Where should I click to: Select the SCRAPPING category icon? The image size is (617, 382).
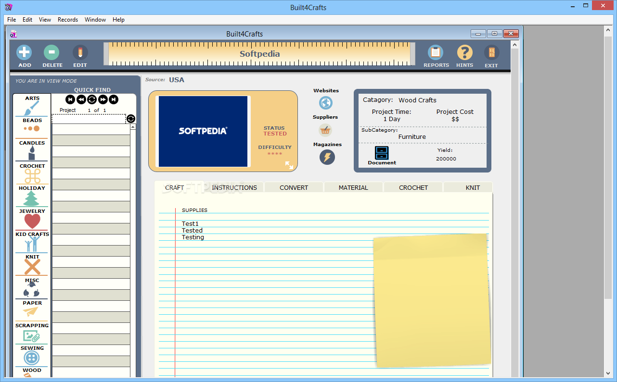(x=32, y=336)
